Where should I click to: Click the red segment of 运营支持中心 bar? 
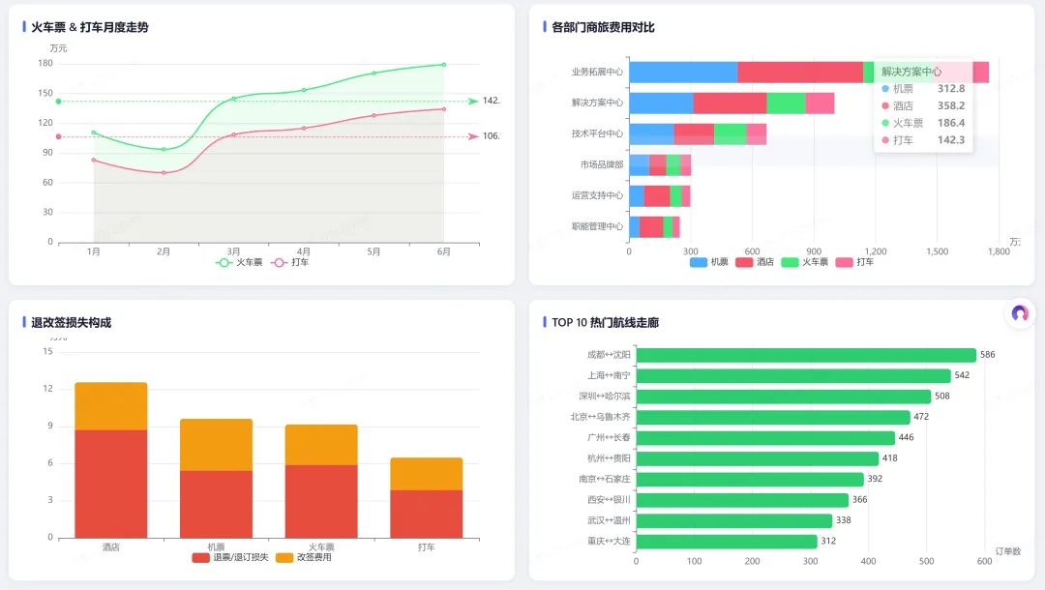656,195
